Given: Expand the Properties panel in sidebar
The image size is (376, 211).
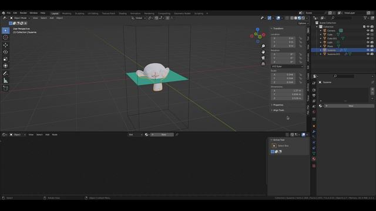Looking at the screenshot, I should (x=277, y=105).
